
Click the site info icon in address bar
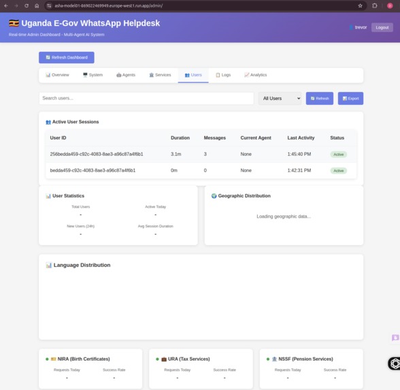tap(49, 5)
